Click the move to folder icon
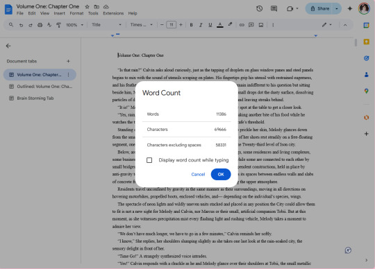Screen dimensions: 375x269 [x=97, y=7]
